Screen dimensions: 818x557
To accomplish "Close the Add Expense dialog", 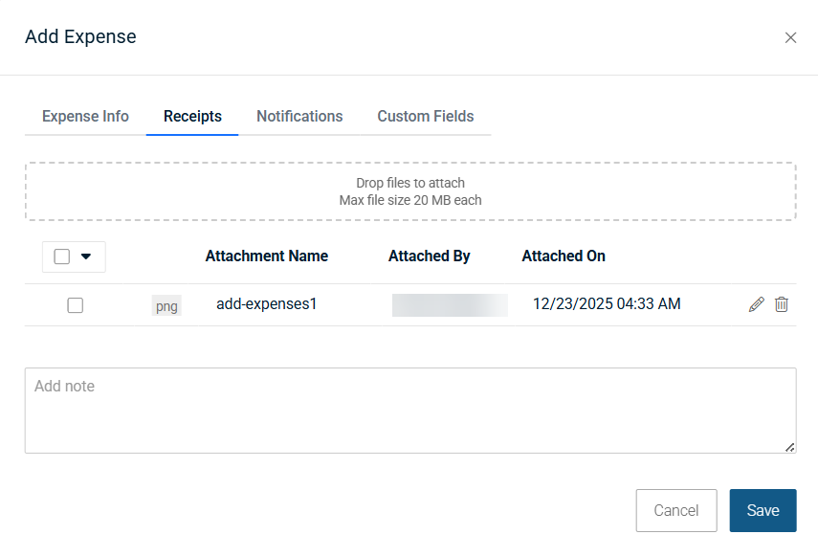I will 790,37.
